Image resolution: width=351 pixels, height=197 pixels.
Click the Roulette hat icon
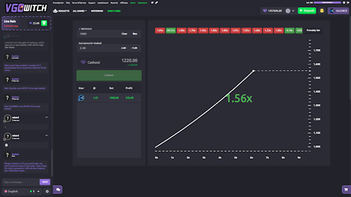click(x=55, y=11)
